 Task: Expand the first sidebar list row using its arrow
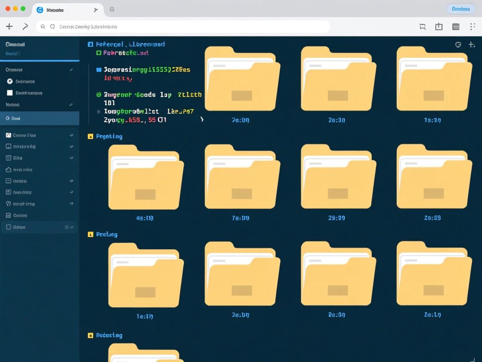pos(71,135)
